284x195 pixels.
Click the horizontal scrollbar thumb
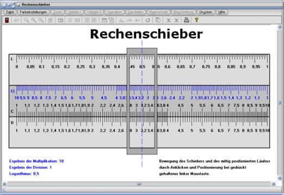tap(139, 184)
